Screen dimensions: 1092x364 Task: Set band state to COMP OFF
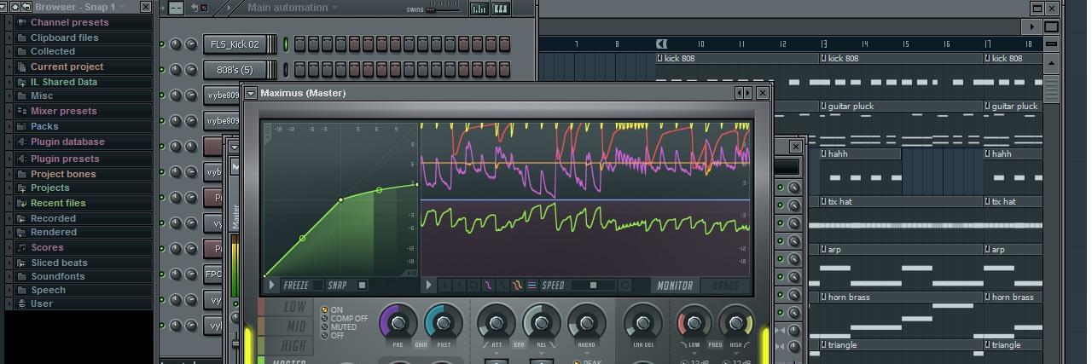point(345,319)
